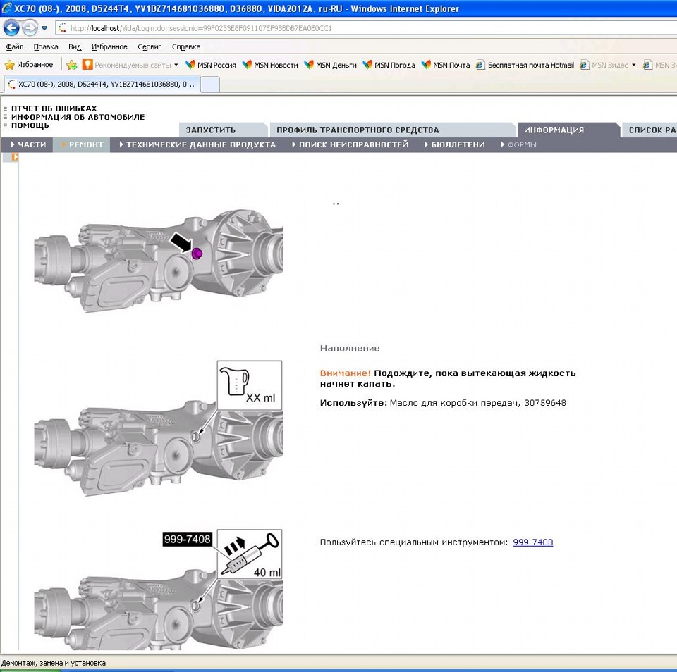Select the Части section
The width and height of the screenshot is (677, 672).
(28, 145)
